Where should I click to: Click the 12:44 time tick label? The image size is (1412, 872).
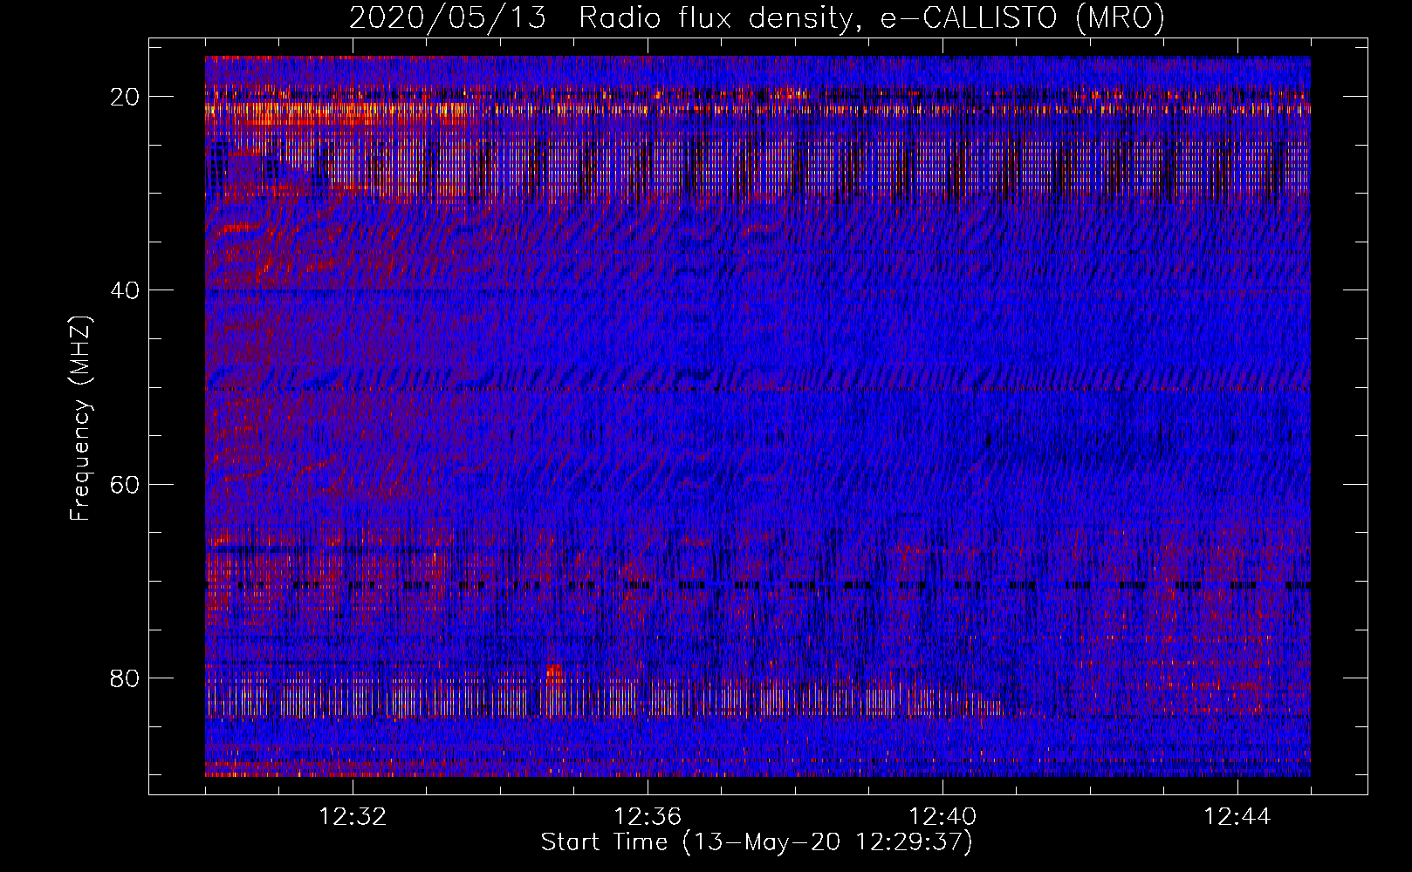click(x=1237, y=817)
